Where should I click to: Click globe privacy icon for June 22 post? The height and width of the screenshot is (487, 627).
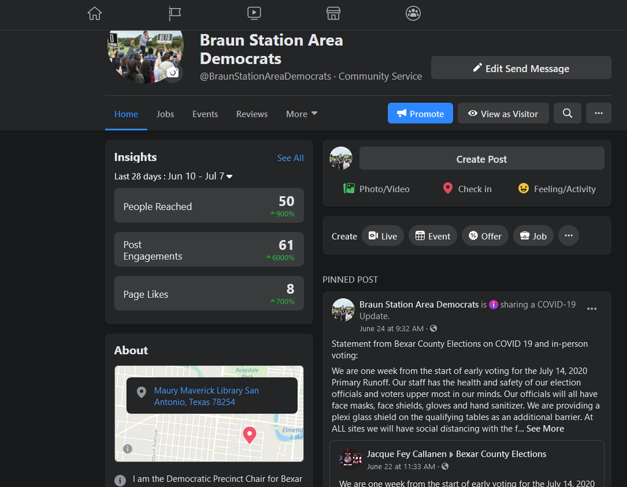point(445,466)
